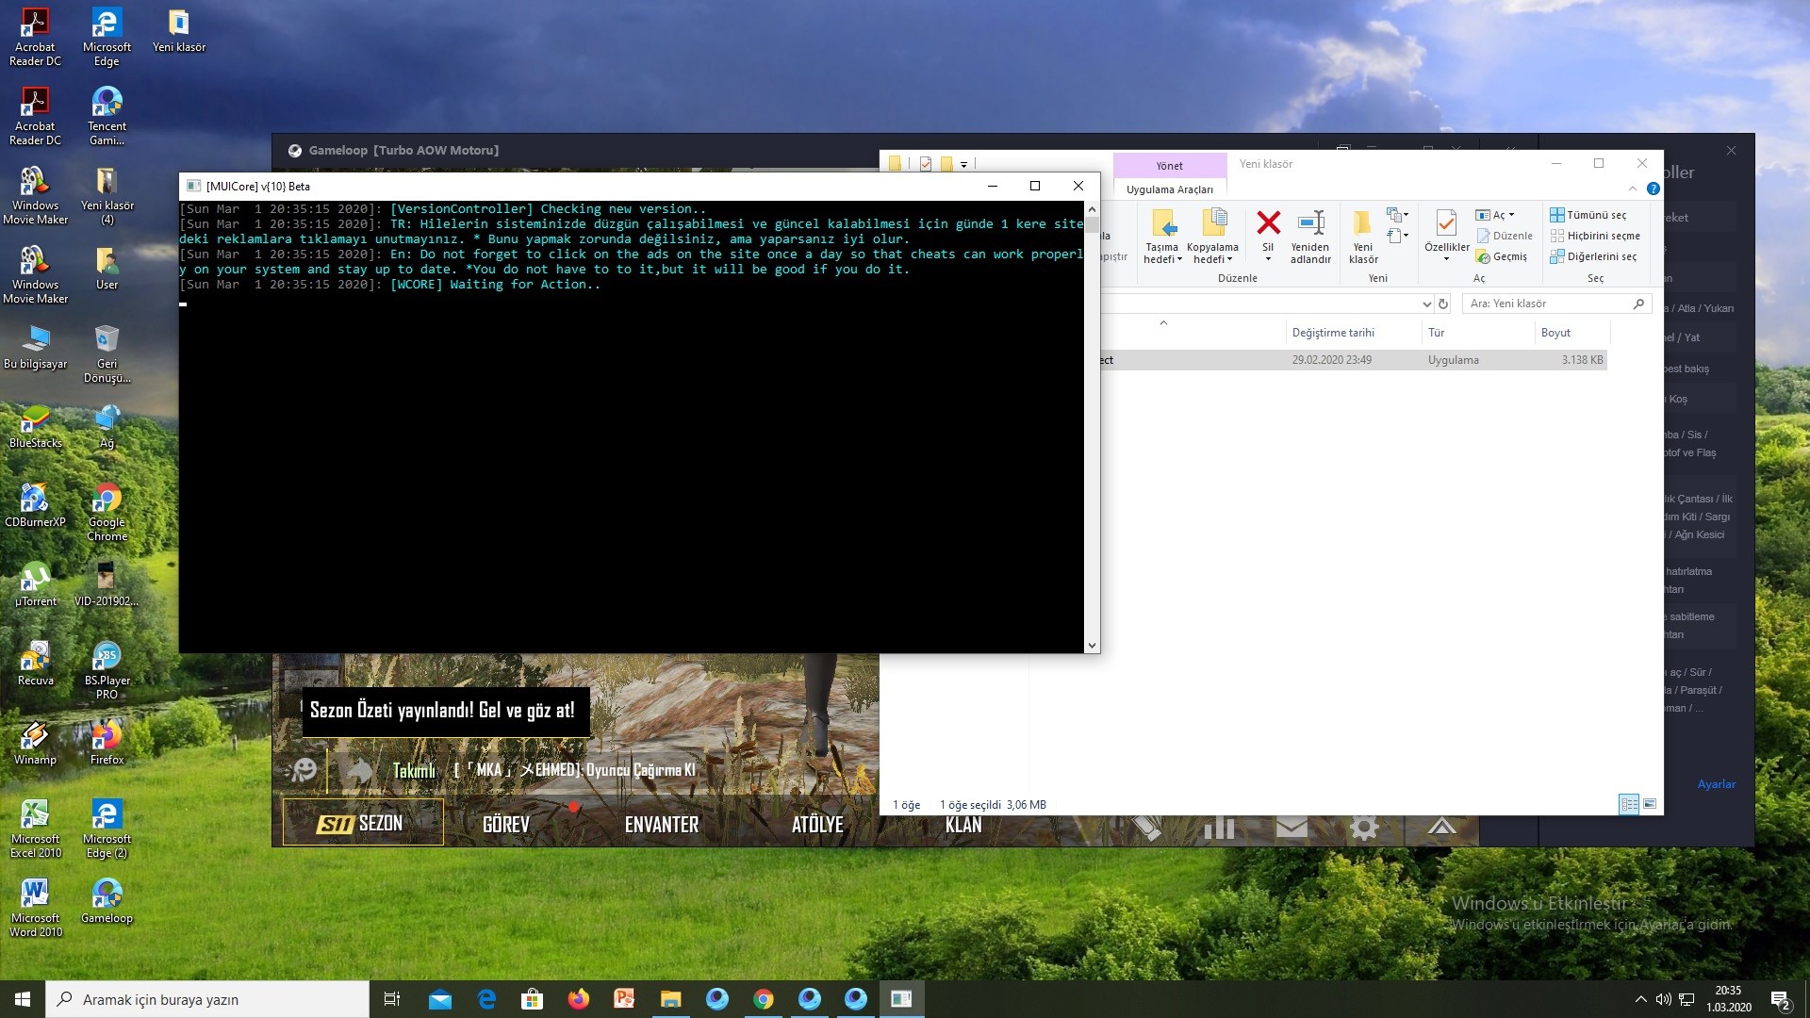
Task: Select the BlueStacks desktop shortcut
Action: coord(36,426)
